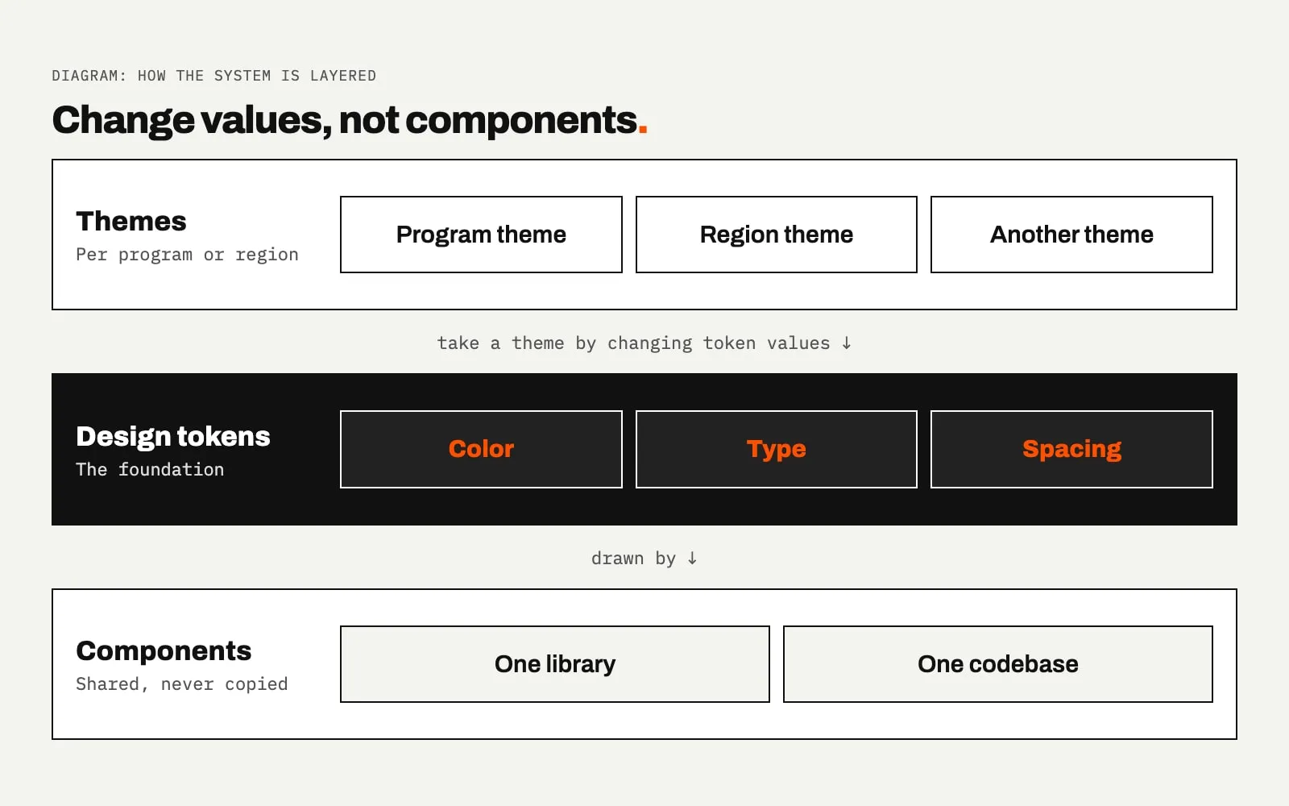Click the 'Components' layer title
Screen dimensions: 1289x806
coord(164,650)
